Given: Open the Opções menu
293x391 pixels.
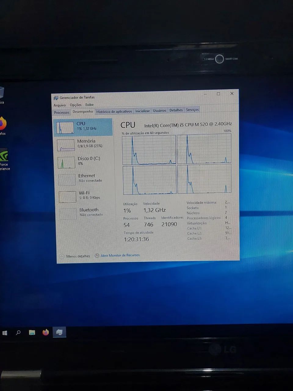Looking at the screenshot, I should [x=75, y=105].
